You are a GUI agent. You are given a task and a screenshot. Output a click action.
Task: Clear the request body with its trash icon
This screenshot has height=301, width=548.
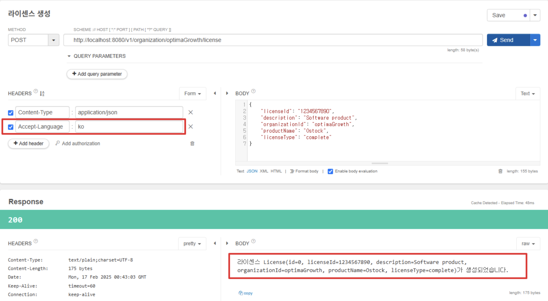pyautogui.click(x=500, y=171)
